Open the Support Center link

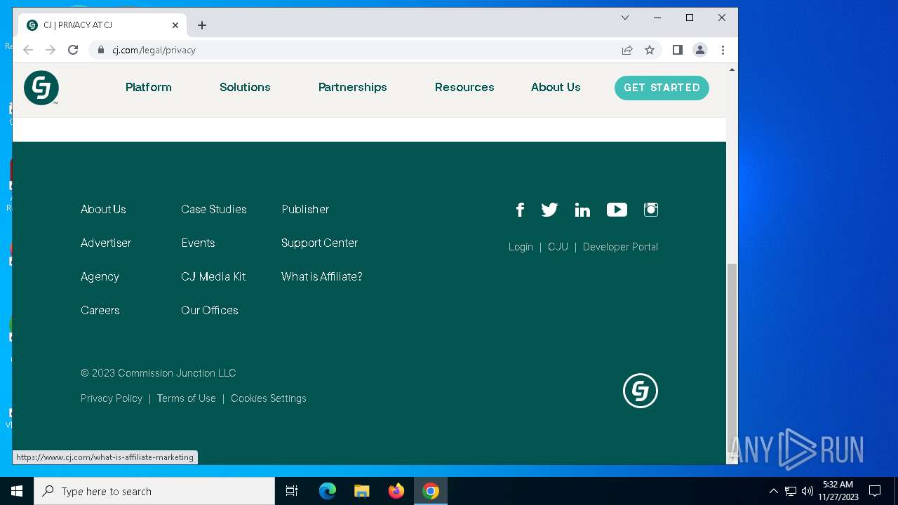point(319,243)
